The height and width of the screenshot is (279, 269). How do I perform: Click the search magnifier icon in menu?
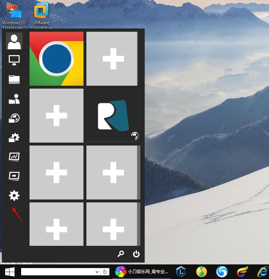(121, 254)
